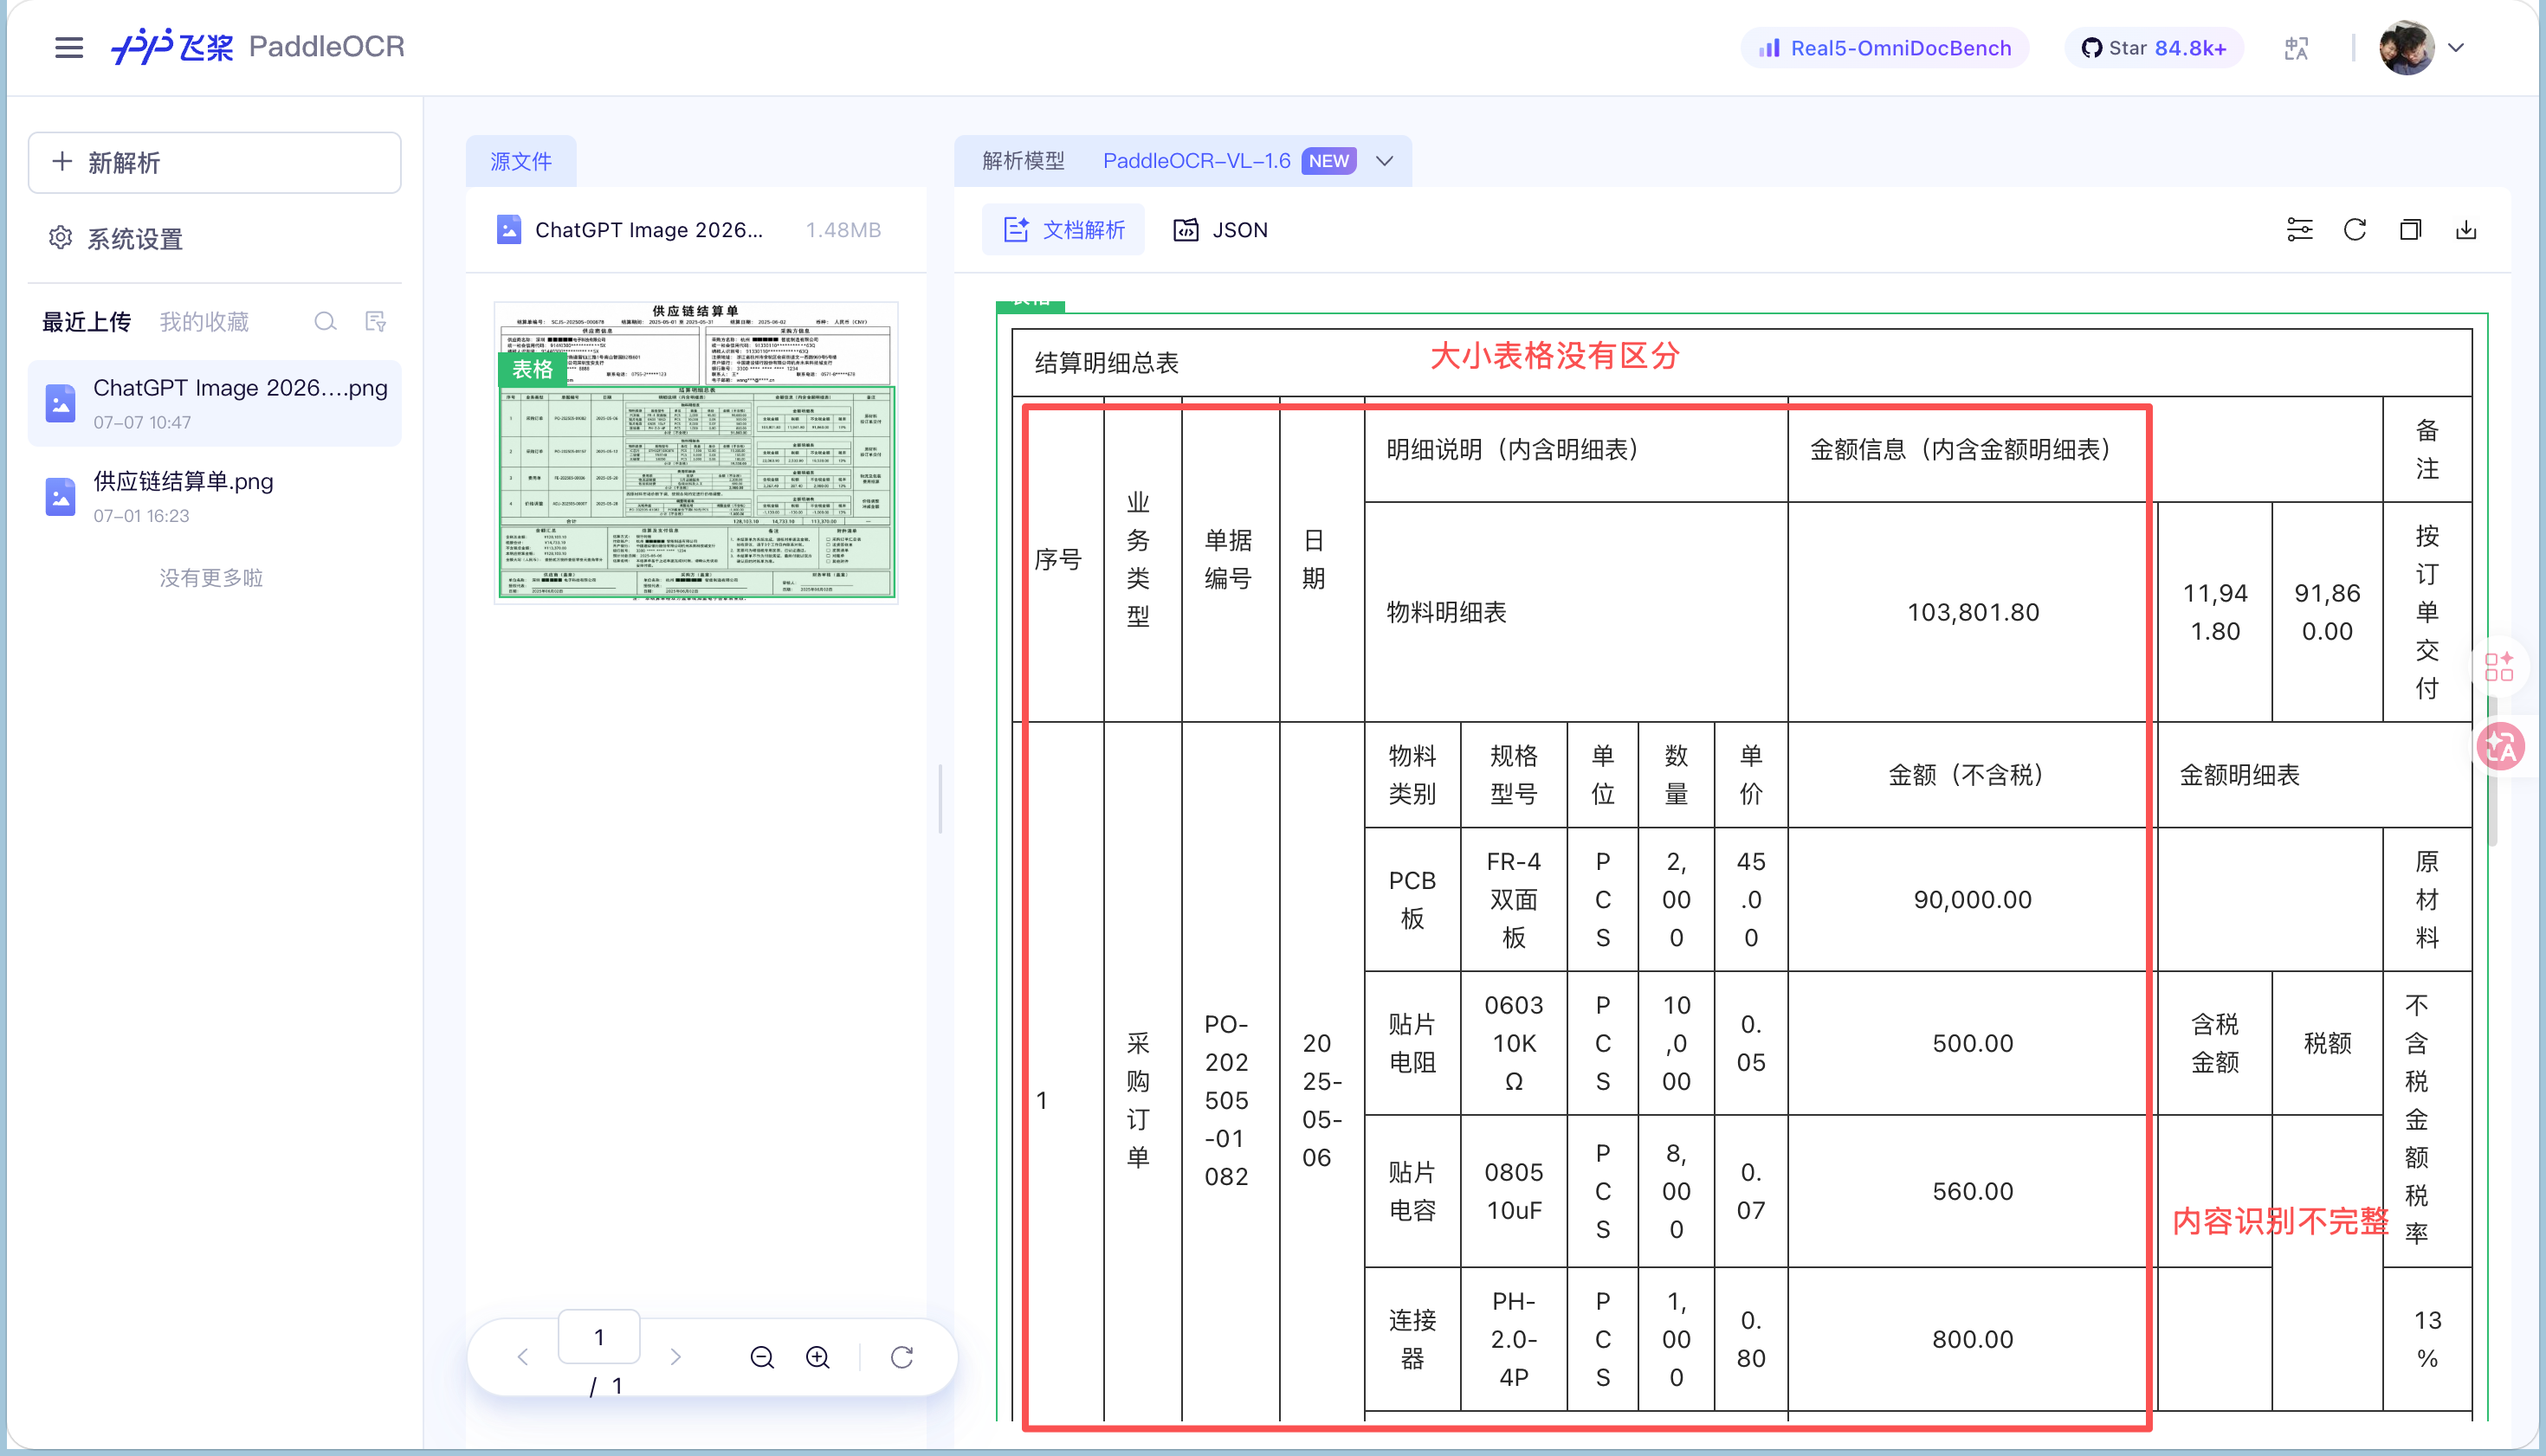Screen dimensions: 2546x1456
Task: Click the batch manage list icon
Action: coord(376,322)
